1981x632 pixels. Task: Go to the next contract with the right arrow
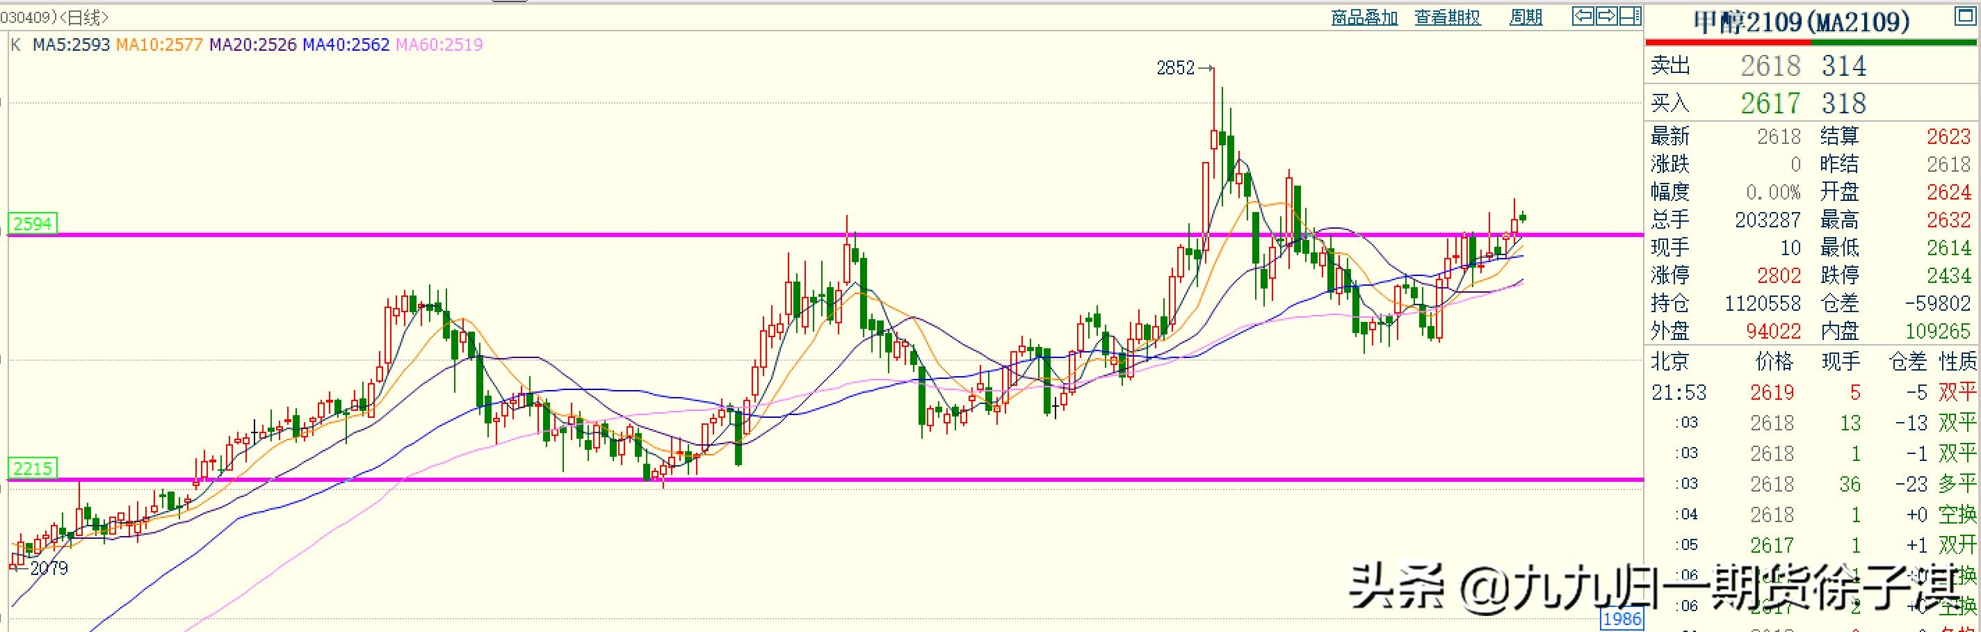click(1606, 16)
